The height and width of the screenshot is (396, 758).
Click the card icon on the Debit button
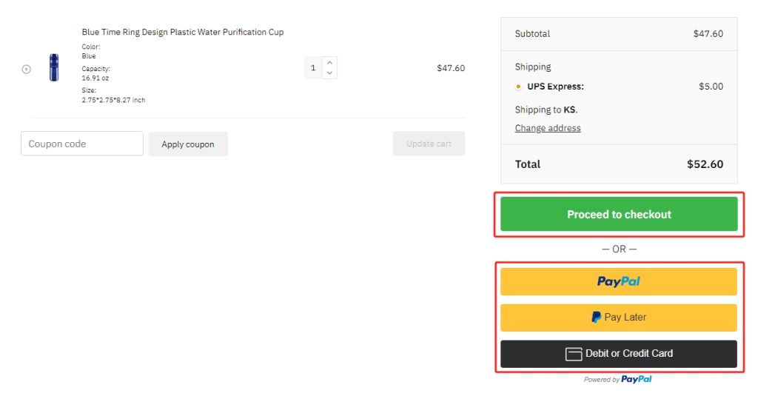pos(574,354)
